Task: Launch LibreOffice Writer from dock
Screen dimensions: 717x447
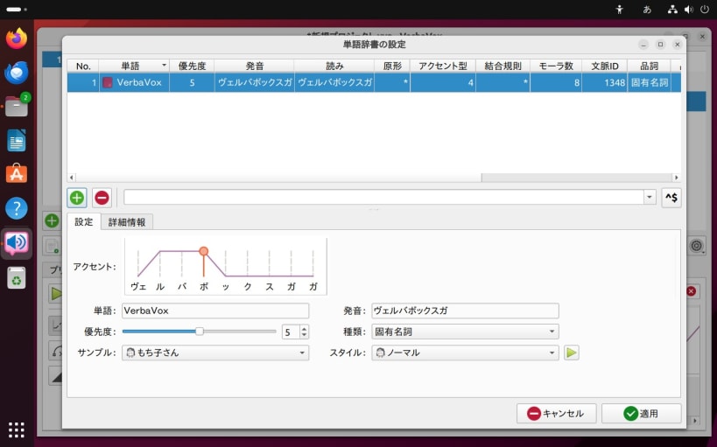Action: [x=17, y=140]
